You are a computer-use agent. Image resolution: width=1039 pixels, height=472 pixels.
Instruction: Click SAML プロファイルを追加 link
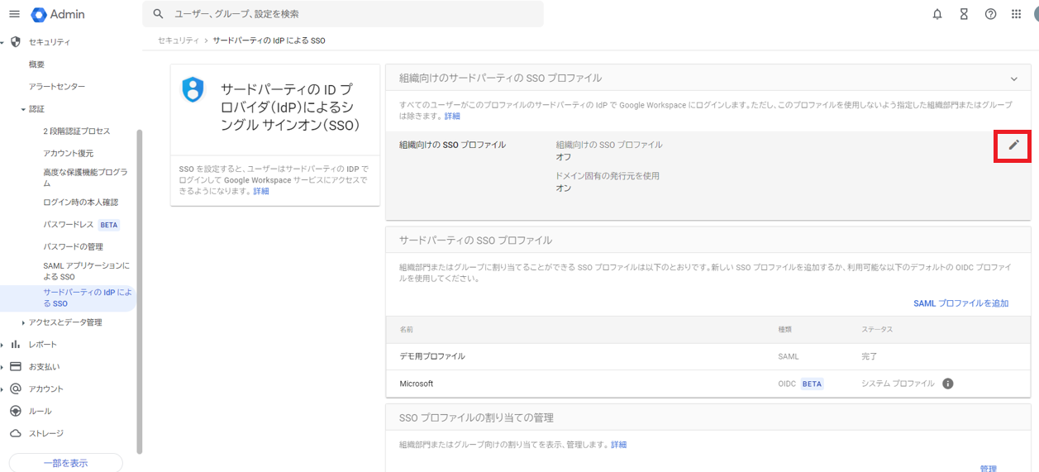coord(960,303)
